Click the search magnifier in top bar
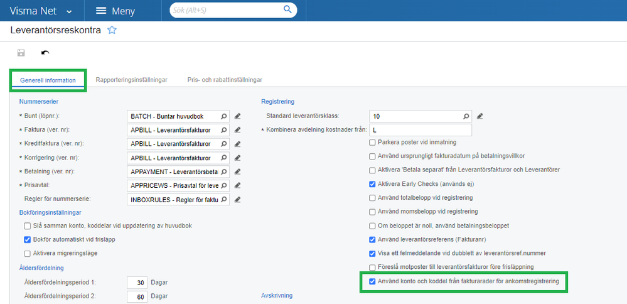Screen dimensions: 627x304 287,10
